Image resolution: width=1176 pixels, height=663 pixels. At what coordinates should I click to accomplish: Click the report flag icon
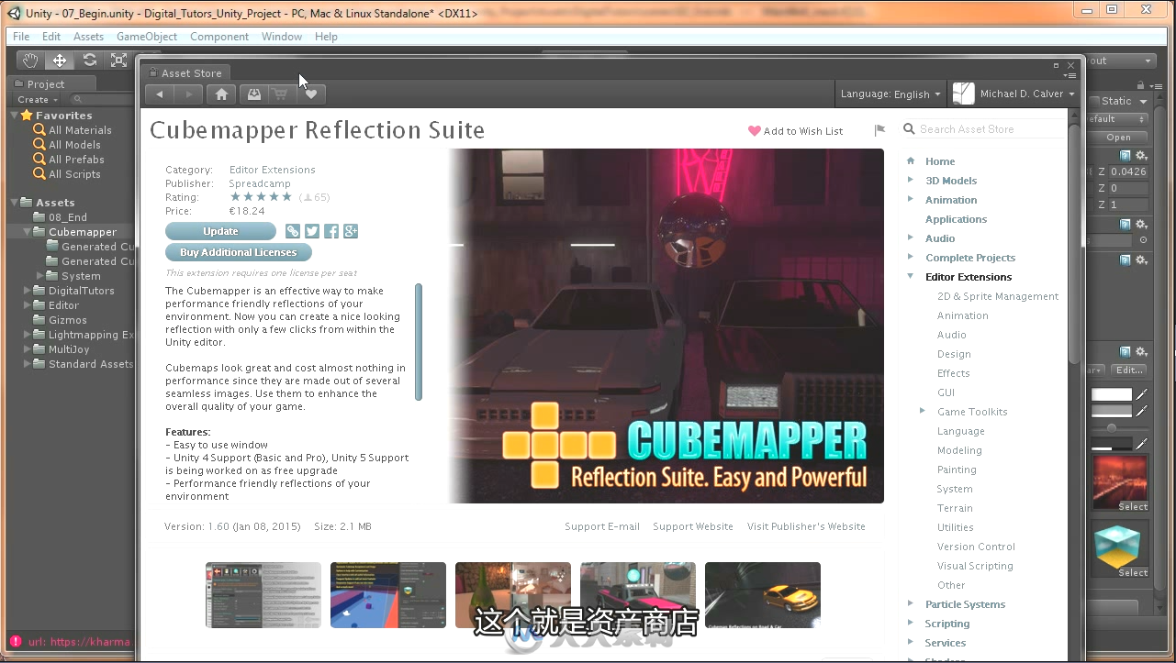pos(879,130)
